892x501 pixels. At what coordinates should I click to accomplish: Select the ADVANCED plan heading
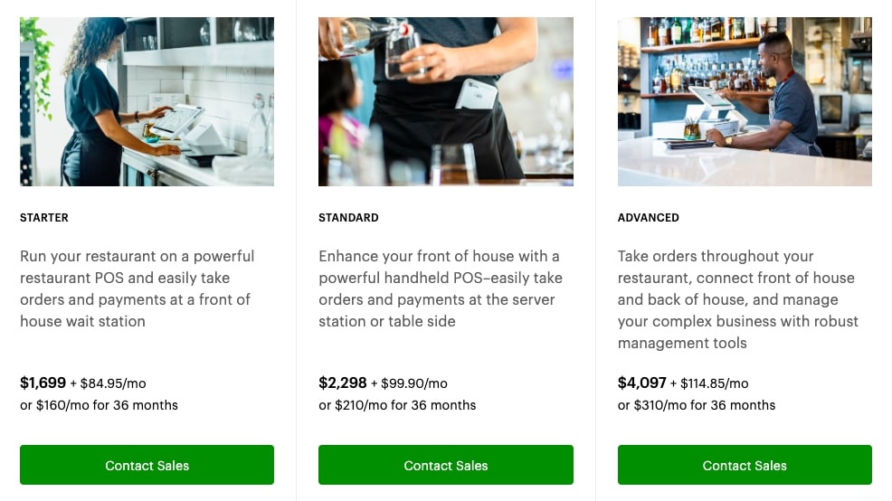pyautogui.click(x=648, y=217)
